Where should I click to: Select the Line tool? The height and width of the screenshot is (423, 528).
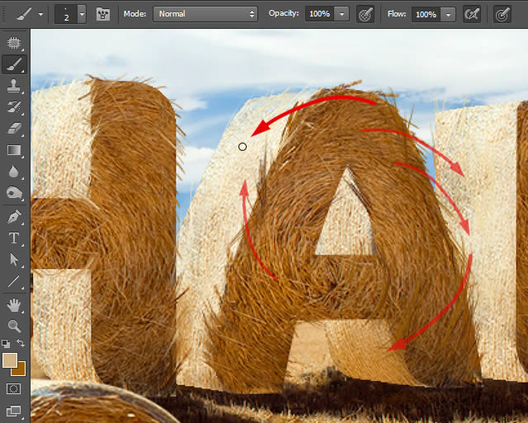pos(14,281)
